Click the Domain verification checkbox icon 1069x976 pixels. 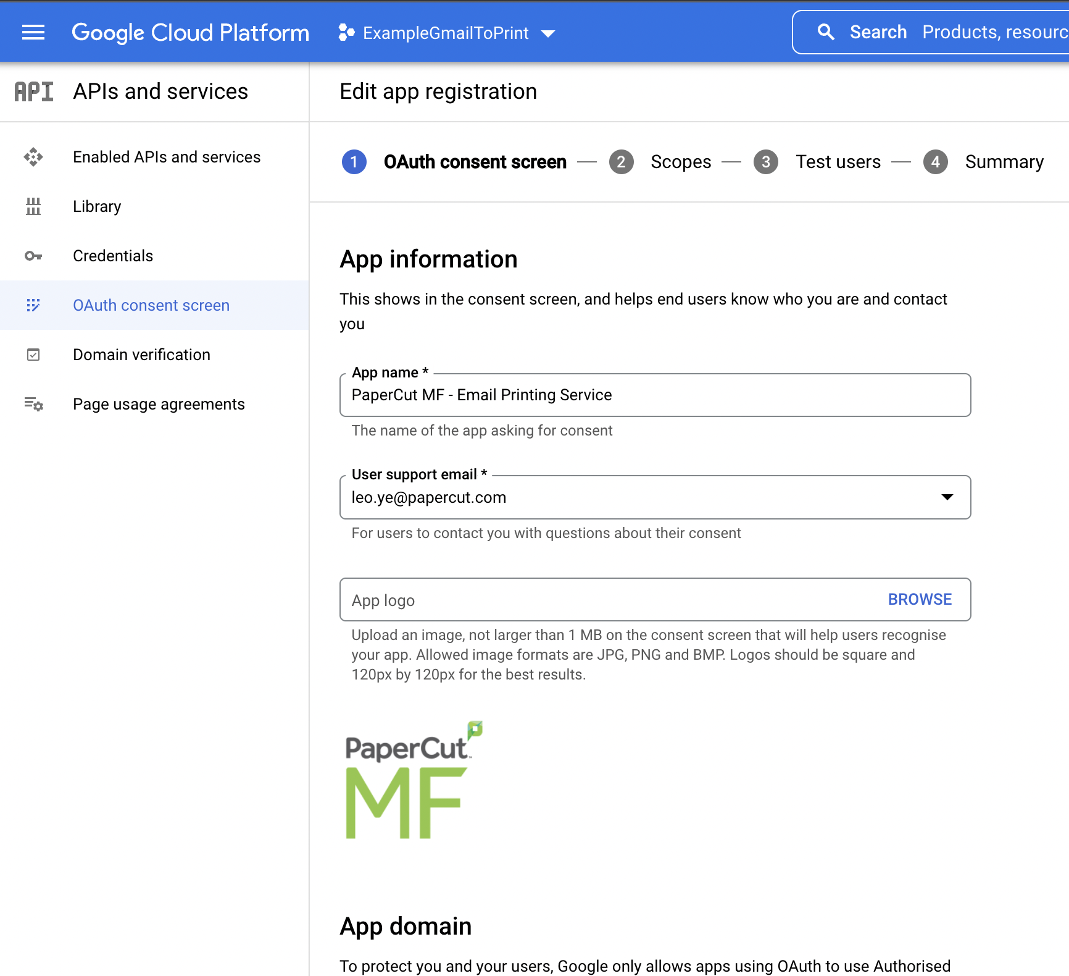33,355
